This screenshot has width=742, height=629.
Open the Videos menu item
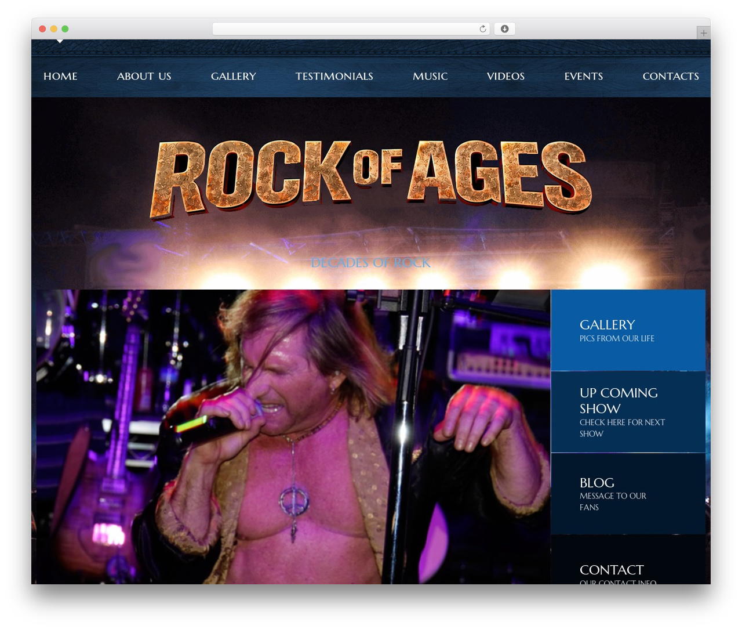tap(505, 76)
